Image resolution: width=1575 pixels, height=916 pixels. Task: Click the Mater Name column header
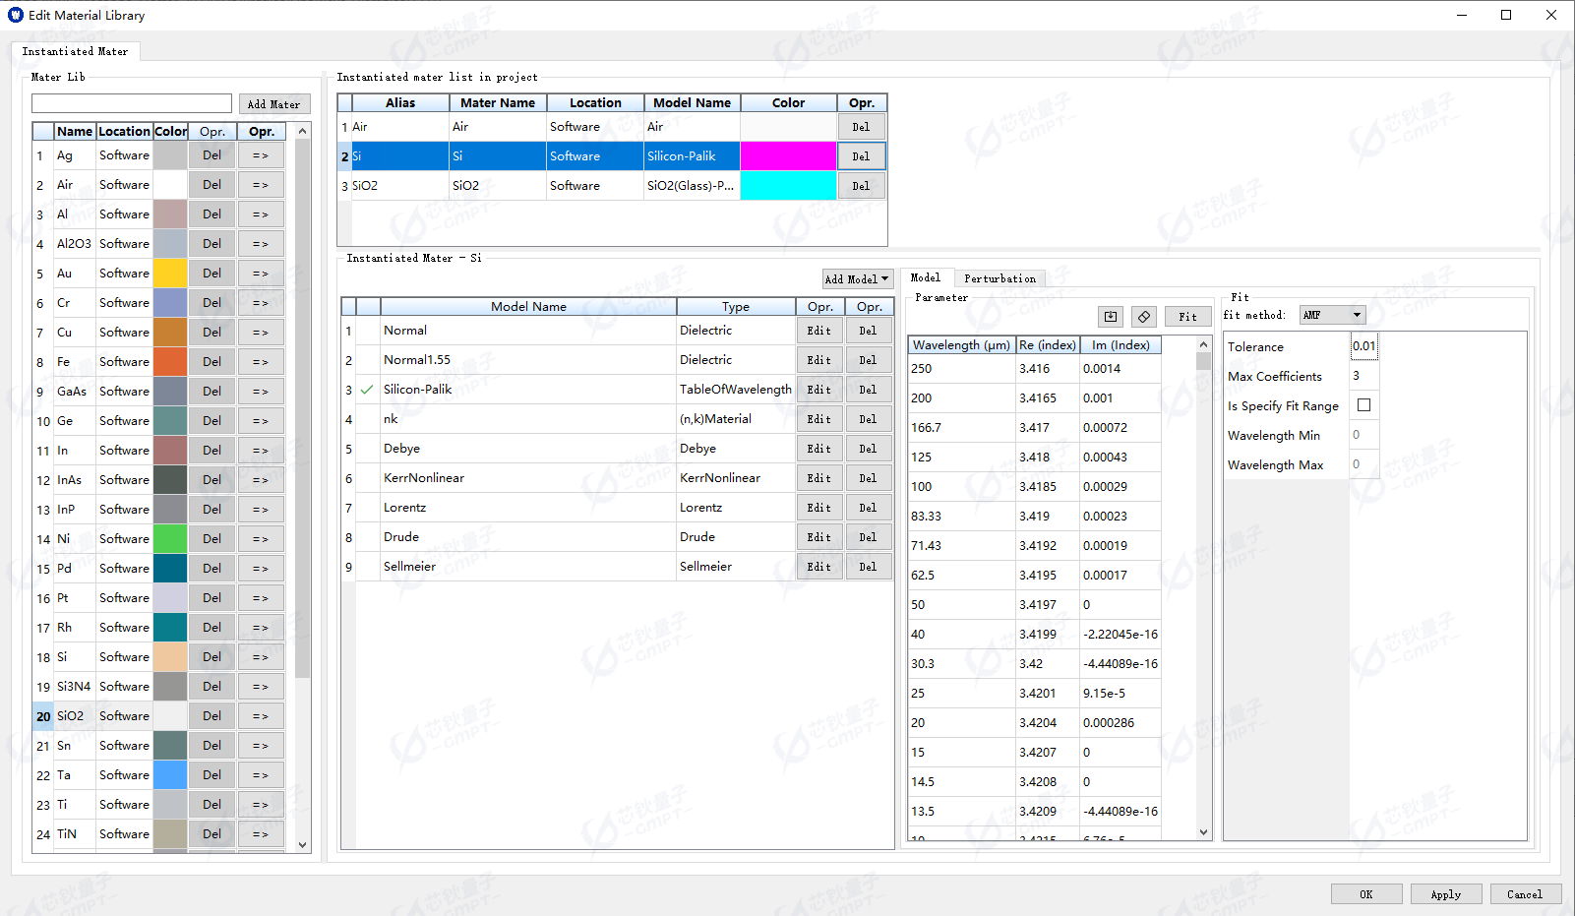click(x=498, y=102)
